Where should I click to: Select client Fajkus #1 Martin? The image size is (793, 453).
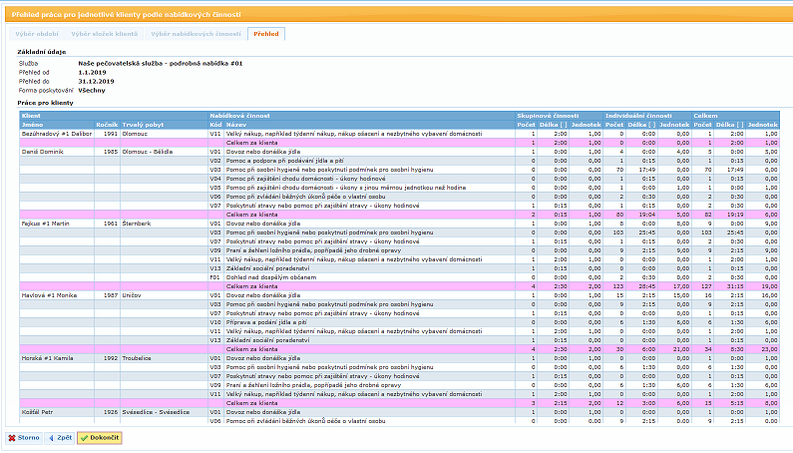tap(47, 224)
